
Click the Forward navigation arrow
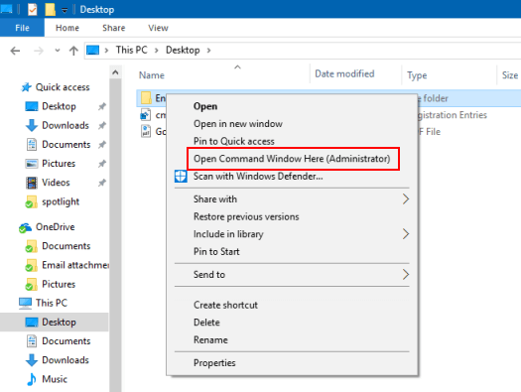pyautogui.click(x=39, y=51)
